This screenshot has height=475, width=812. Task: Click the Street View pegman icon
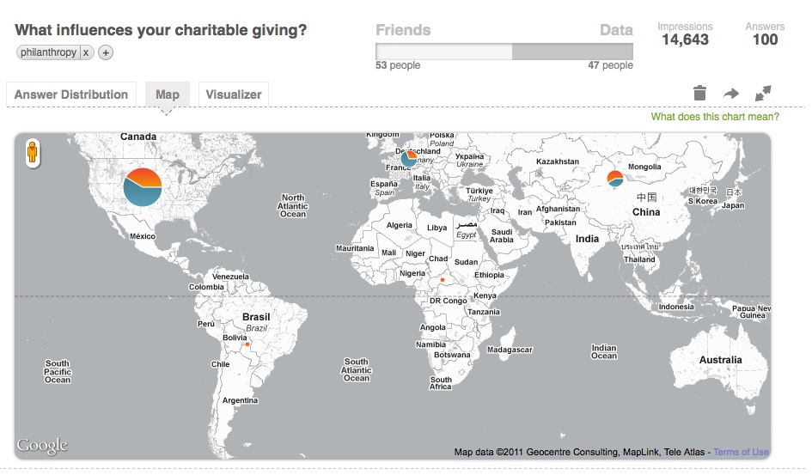coord(33,153)
